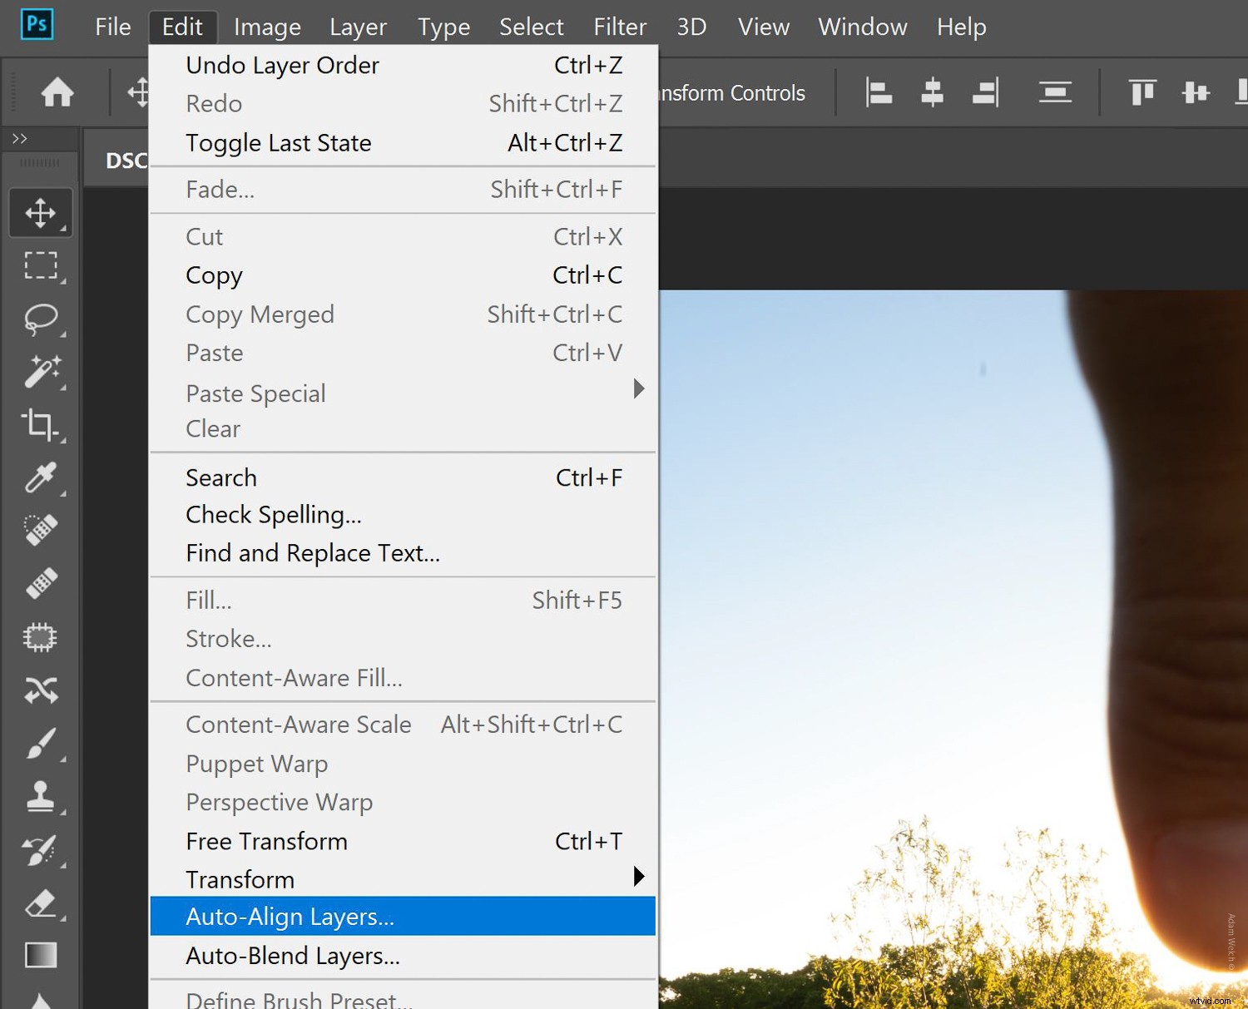Open the Image menu
The height and width of the screenshot is (1009, 1248).
[x=266, y=27]
